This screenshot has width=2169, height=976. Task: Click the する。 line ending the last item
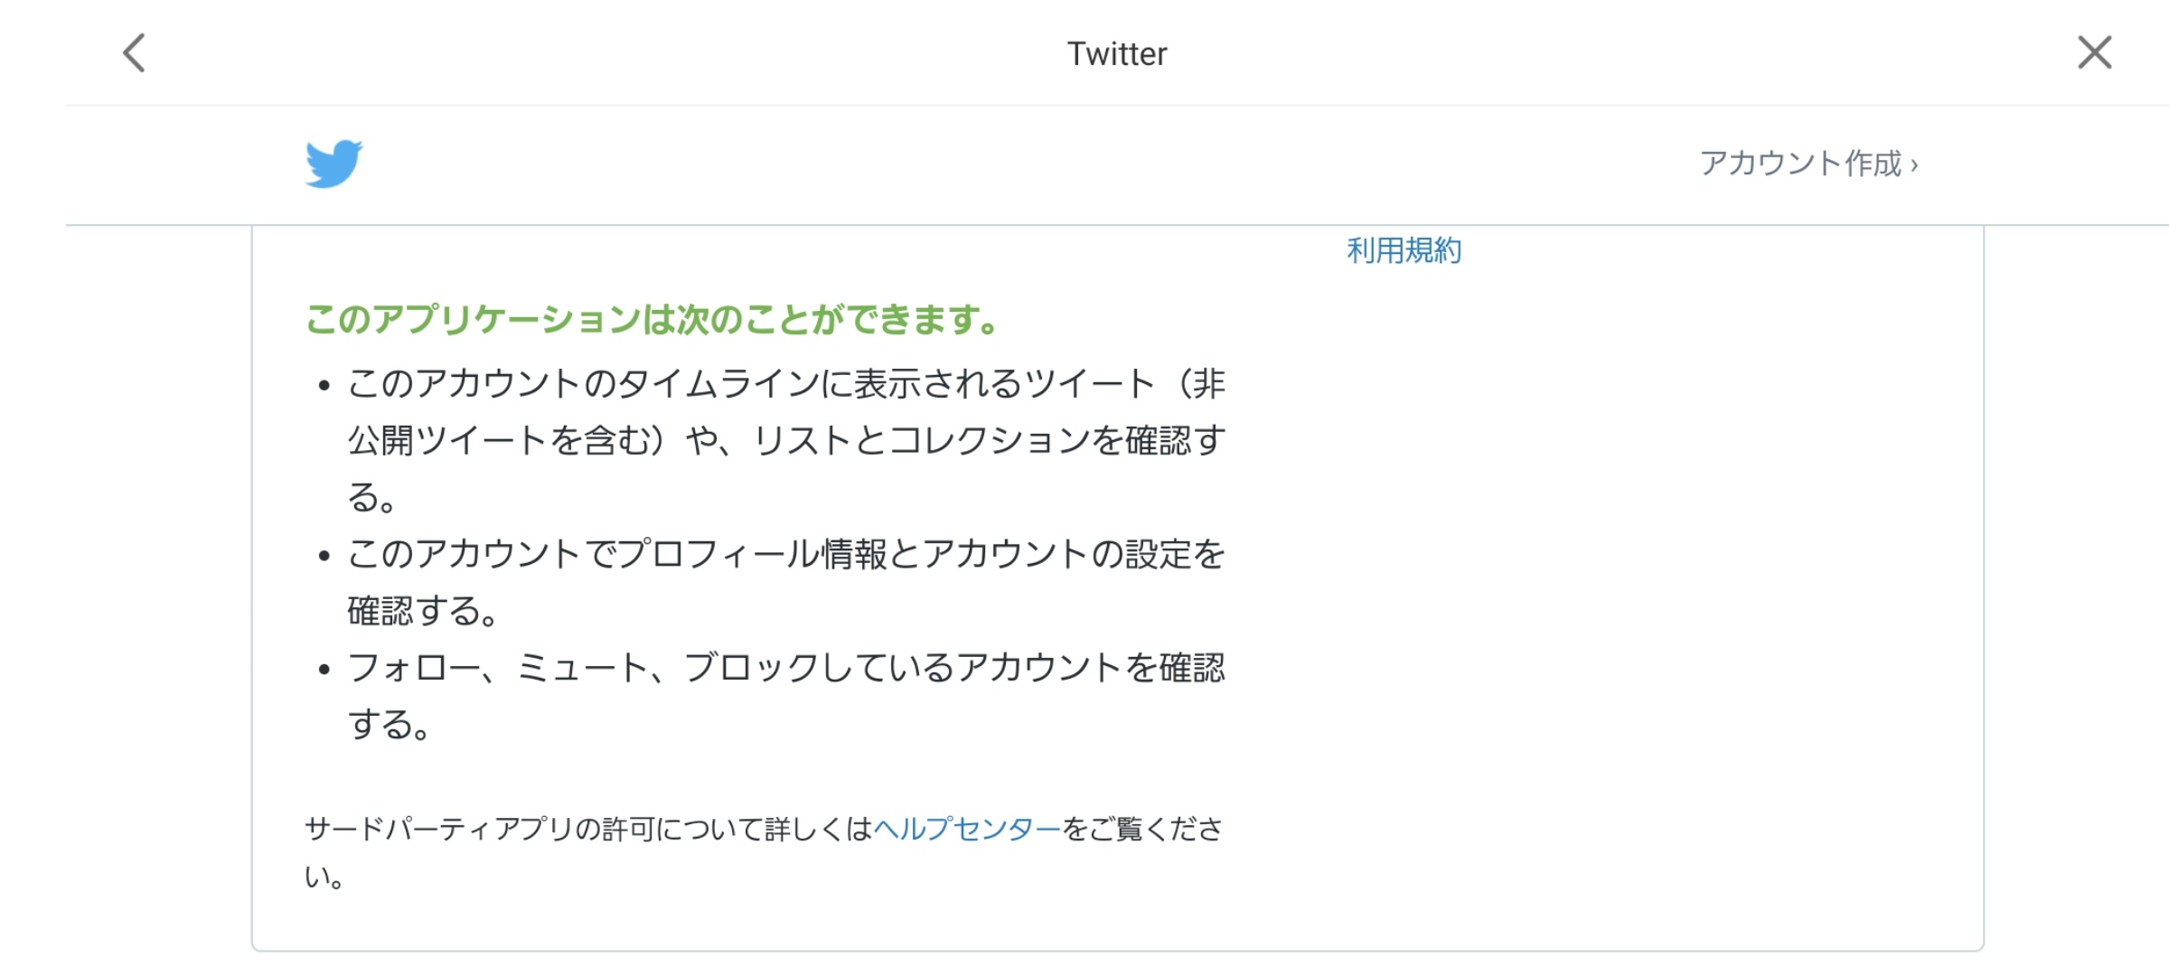tap(390, 724)
